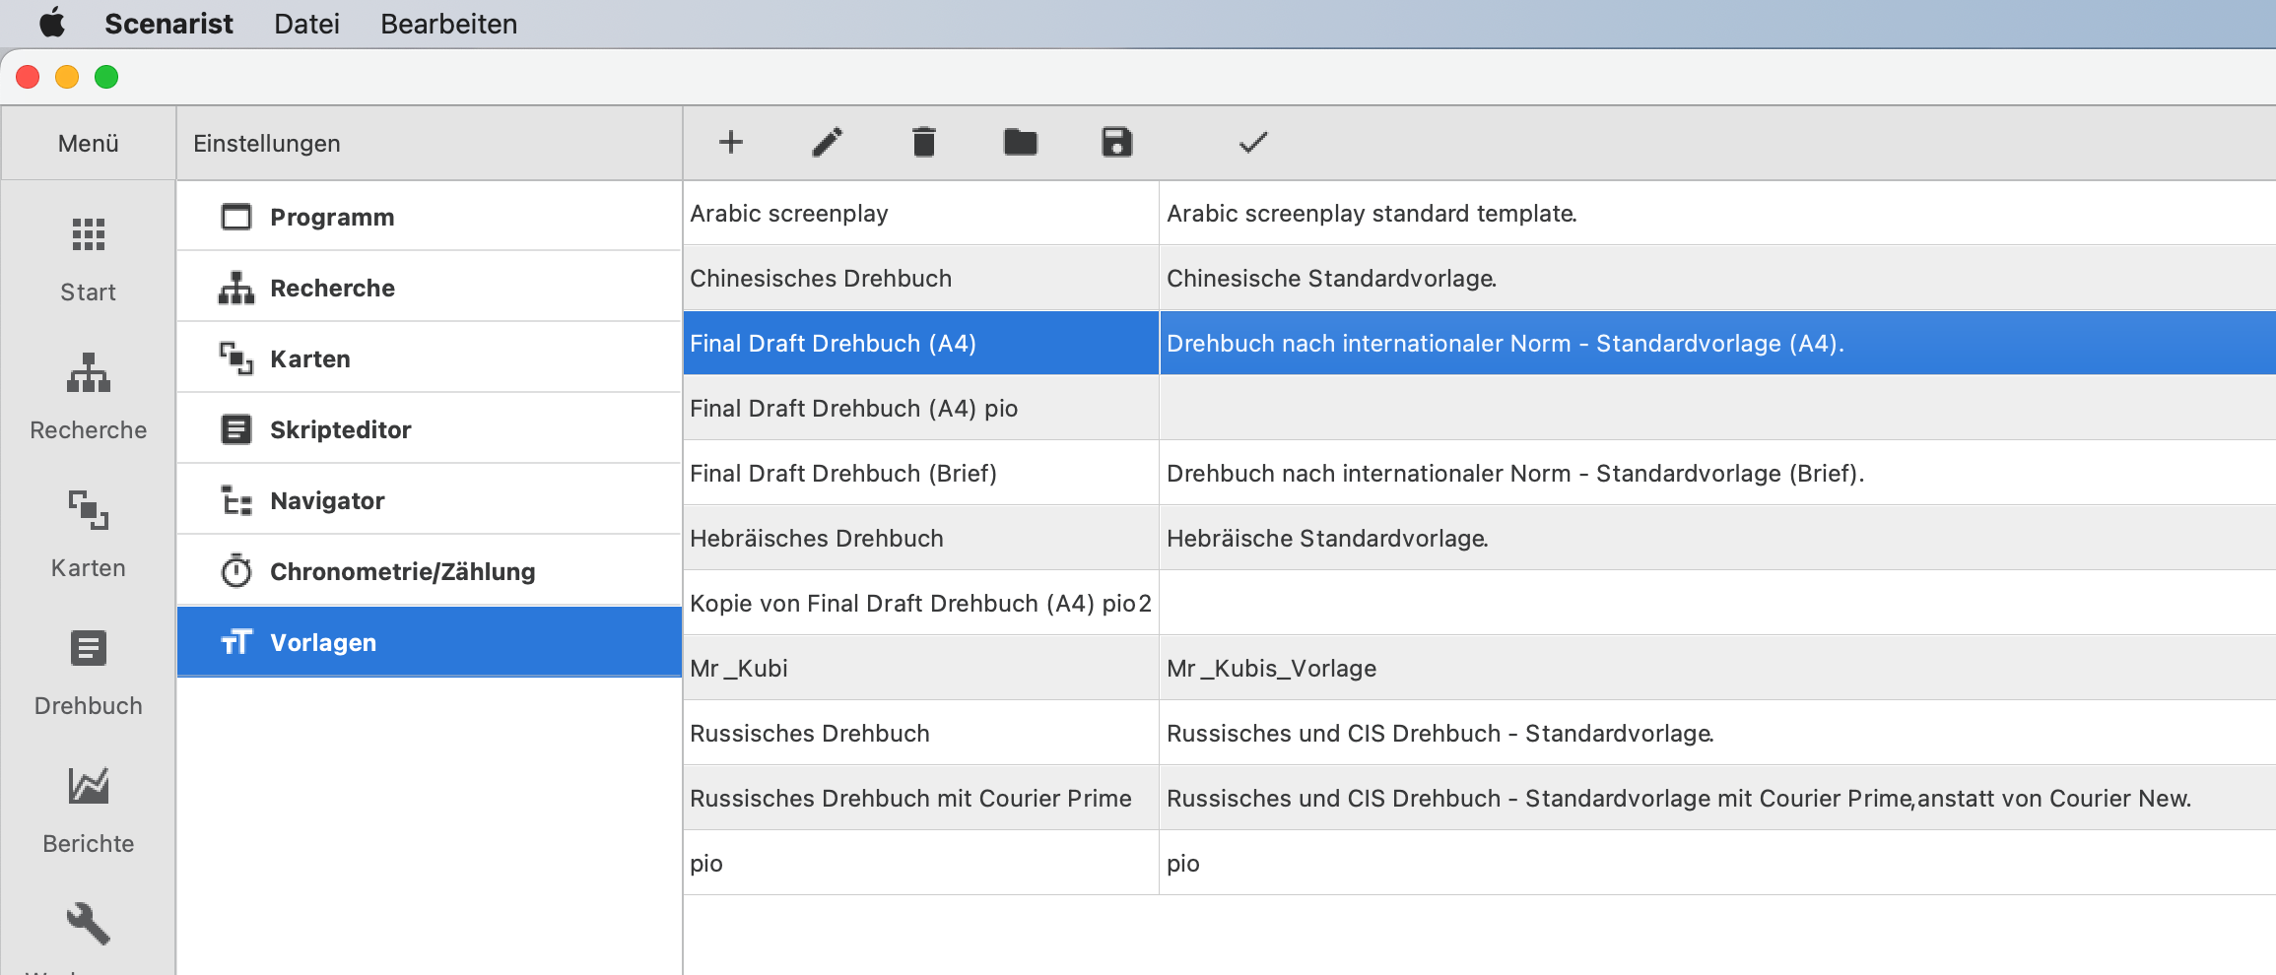2276x975 pixels.
Task: Select Kopie von Final Draft Drehbuch template
Action: tap(920, 604)
